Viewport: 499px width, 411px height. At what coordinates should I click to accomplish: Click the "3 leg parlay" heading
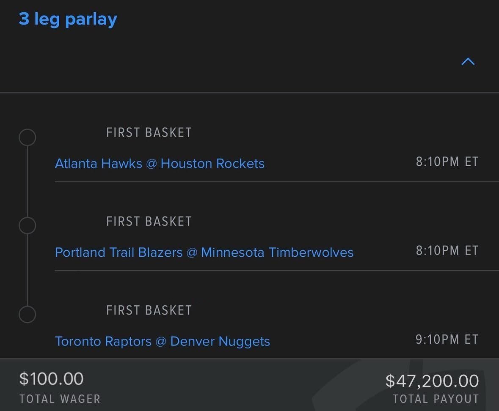68,19
